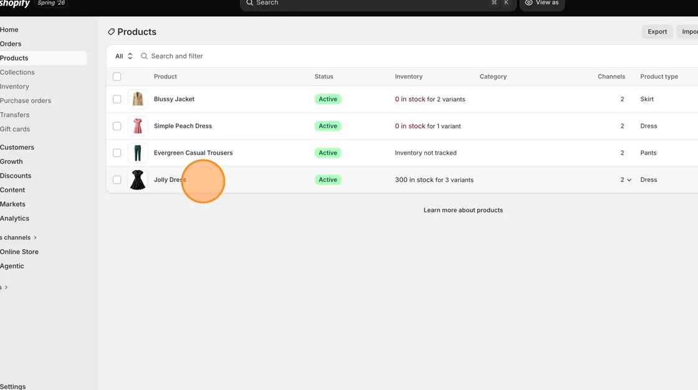Expand the Jolly Dress channels chevron
The width and height of the screenshot is (698, 390).
coord(629,180)
